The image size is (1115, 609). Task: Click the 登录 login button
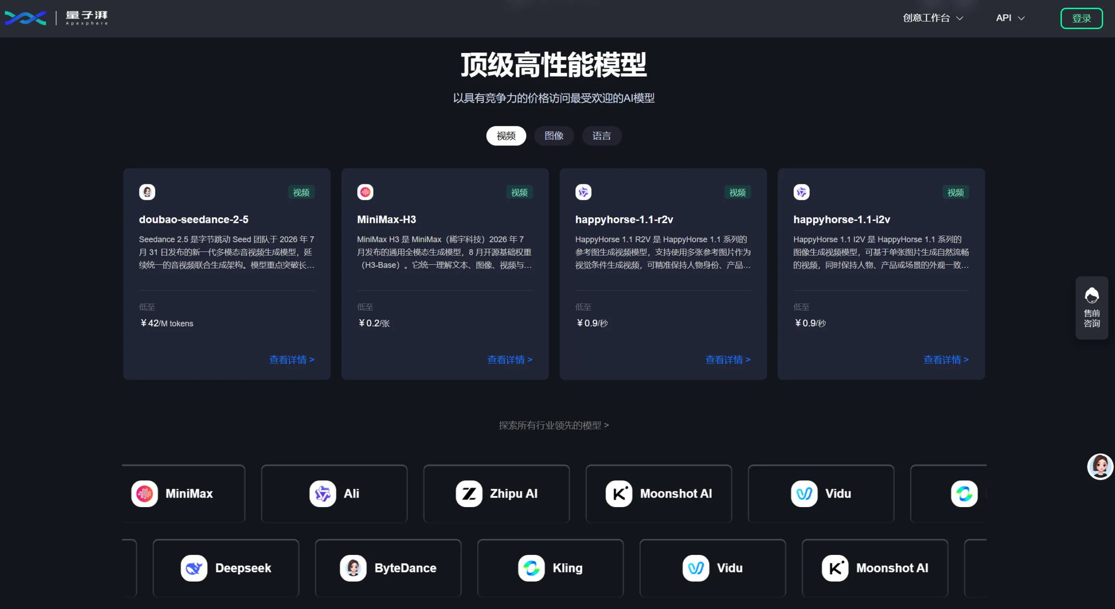point(1081,18)
